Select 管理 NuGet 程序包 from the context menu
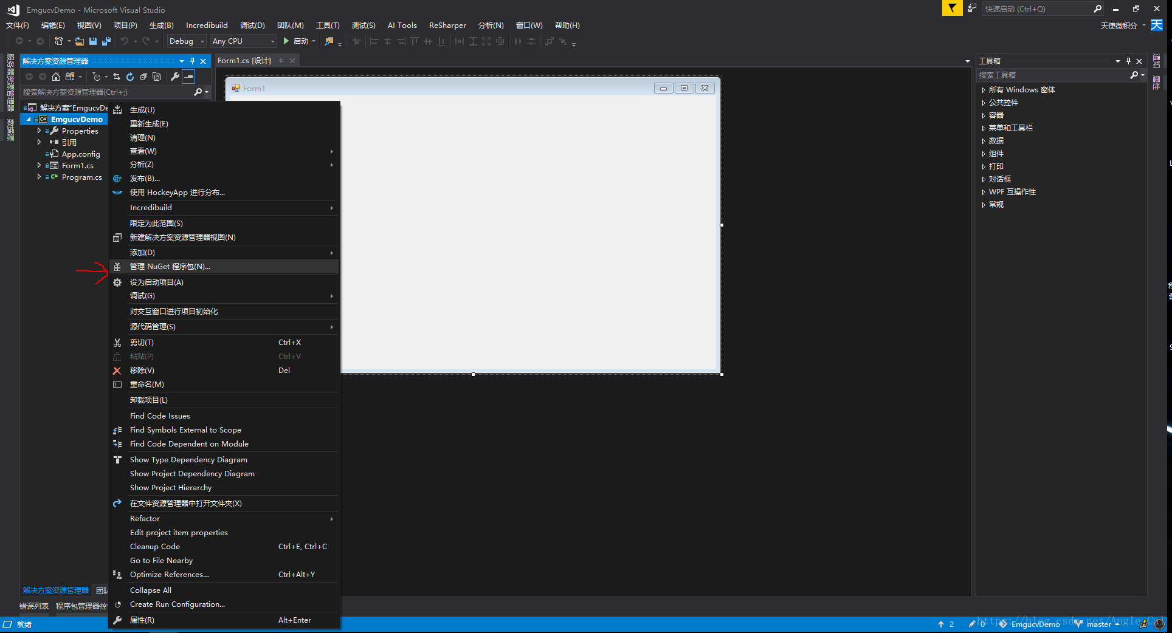The height and width of the screenshot is (633, 1172). 224,267
